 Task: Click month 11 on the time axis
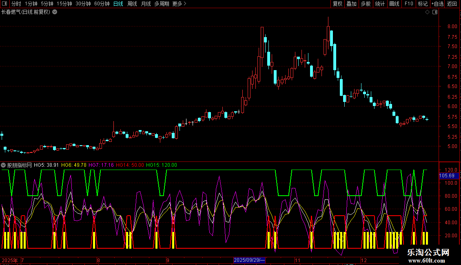point(297,260)
